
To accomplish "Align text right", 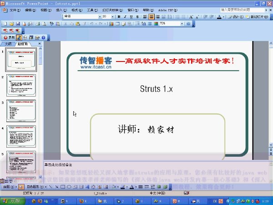I will coord(157,17).
